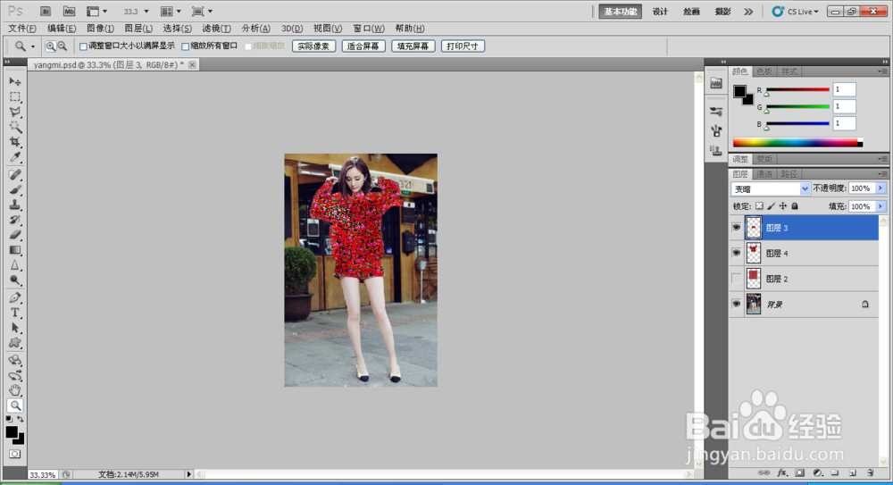Select the Hand tool

click(15, 390)
